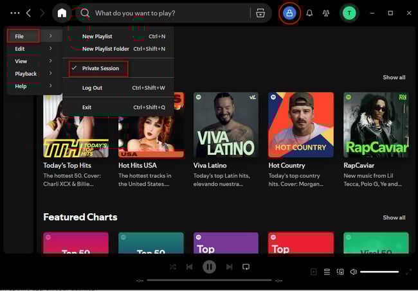
Task: Select Log Out
Action: [118, 88]
